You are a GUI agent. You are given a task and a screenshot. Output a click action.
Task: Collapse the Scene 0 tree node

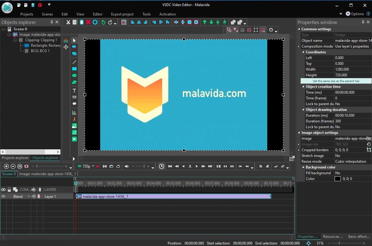(3, 29)
